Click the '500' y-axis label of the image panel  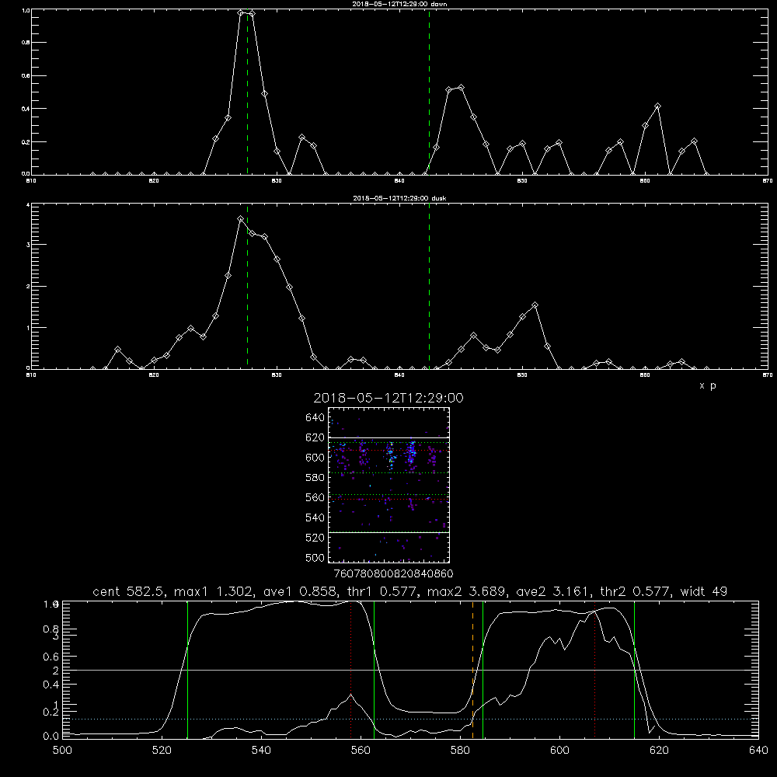(315, 557)
